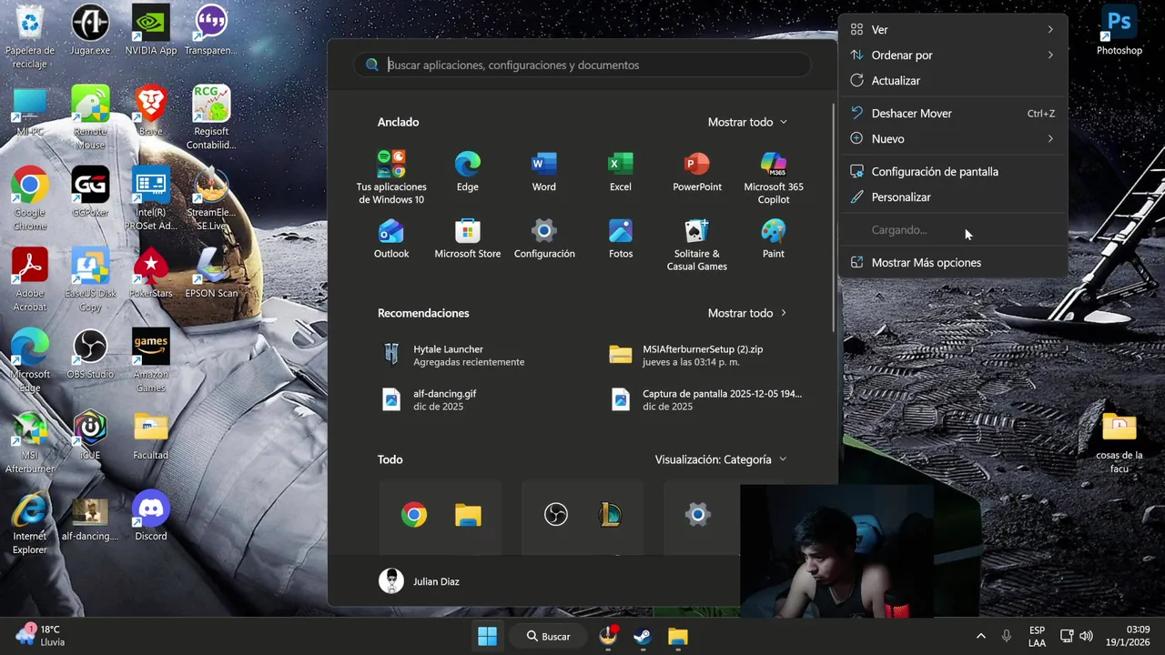Open Edge from pinned apps

tap(467, 172)
